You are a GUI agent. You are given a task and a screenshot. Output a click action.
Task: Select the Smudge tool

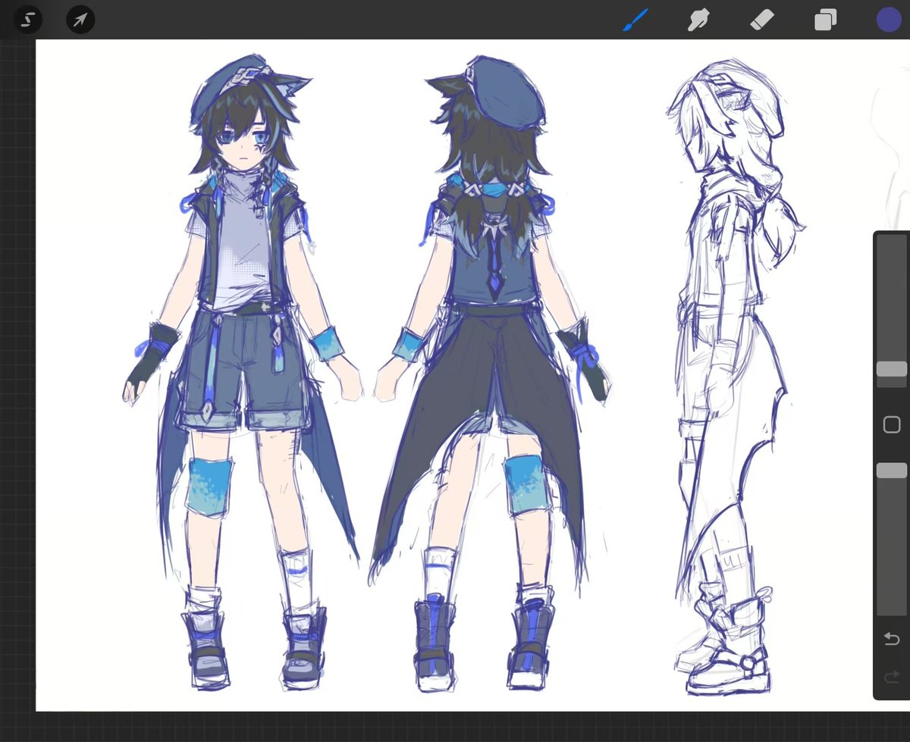[x=698, y=20]
